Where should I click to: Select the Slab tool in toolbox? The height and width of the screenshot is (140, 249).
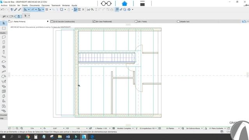4,61
